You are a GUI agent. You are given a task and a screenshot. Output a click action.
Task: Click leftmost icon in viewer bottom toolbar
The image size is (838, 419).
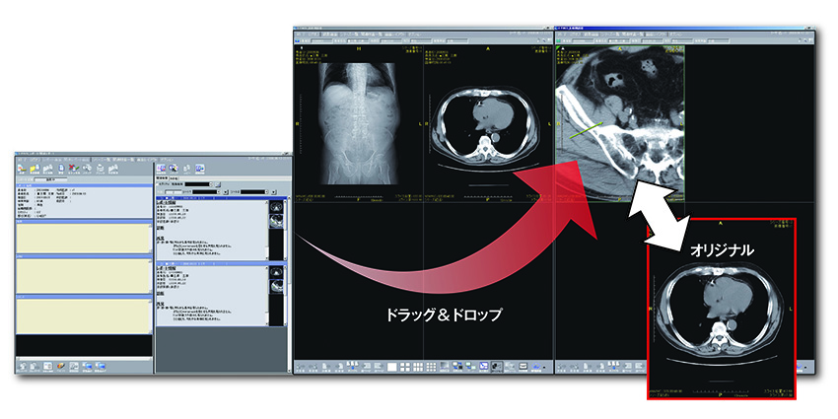pyautogui.click(x=302, y=368)
